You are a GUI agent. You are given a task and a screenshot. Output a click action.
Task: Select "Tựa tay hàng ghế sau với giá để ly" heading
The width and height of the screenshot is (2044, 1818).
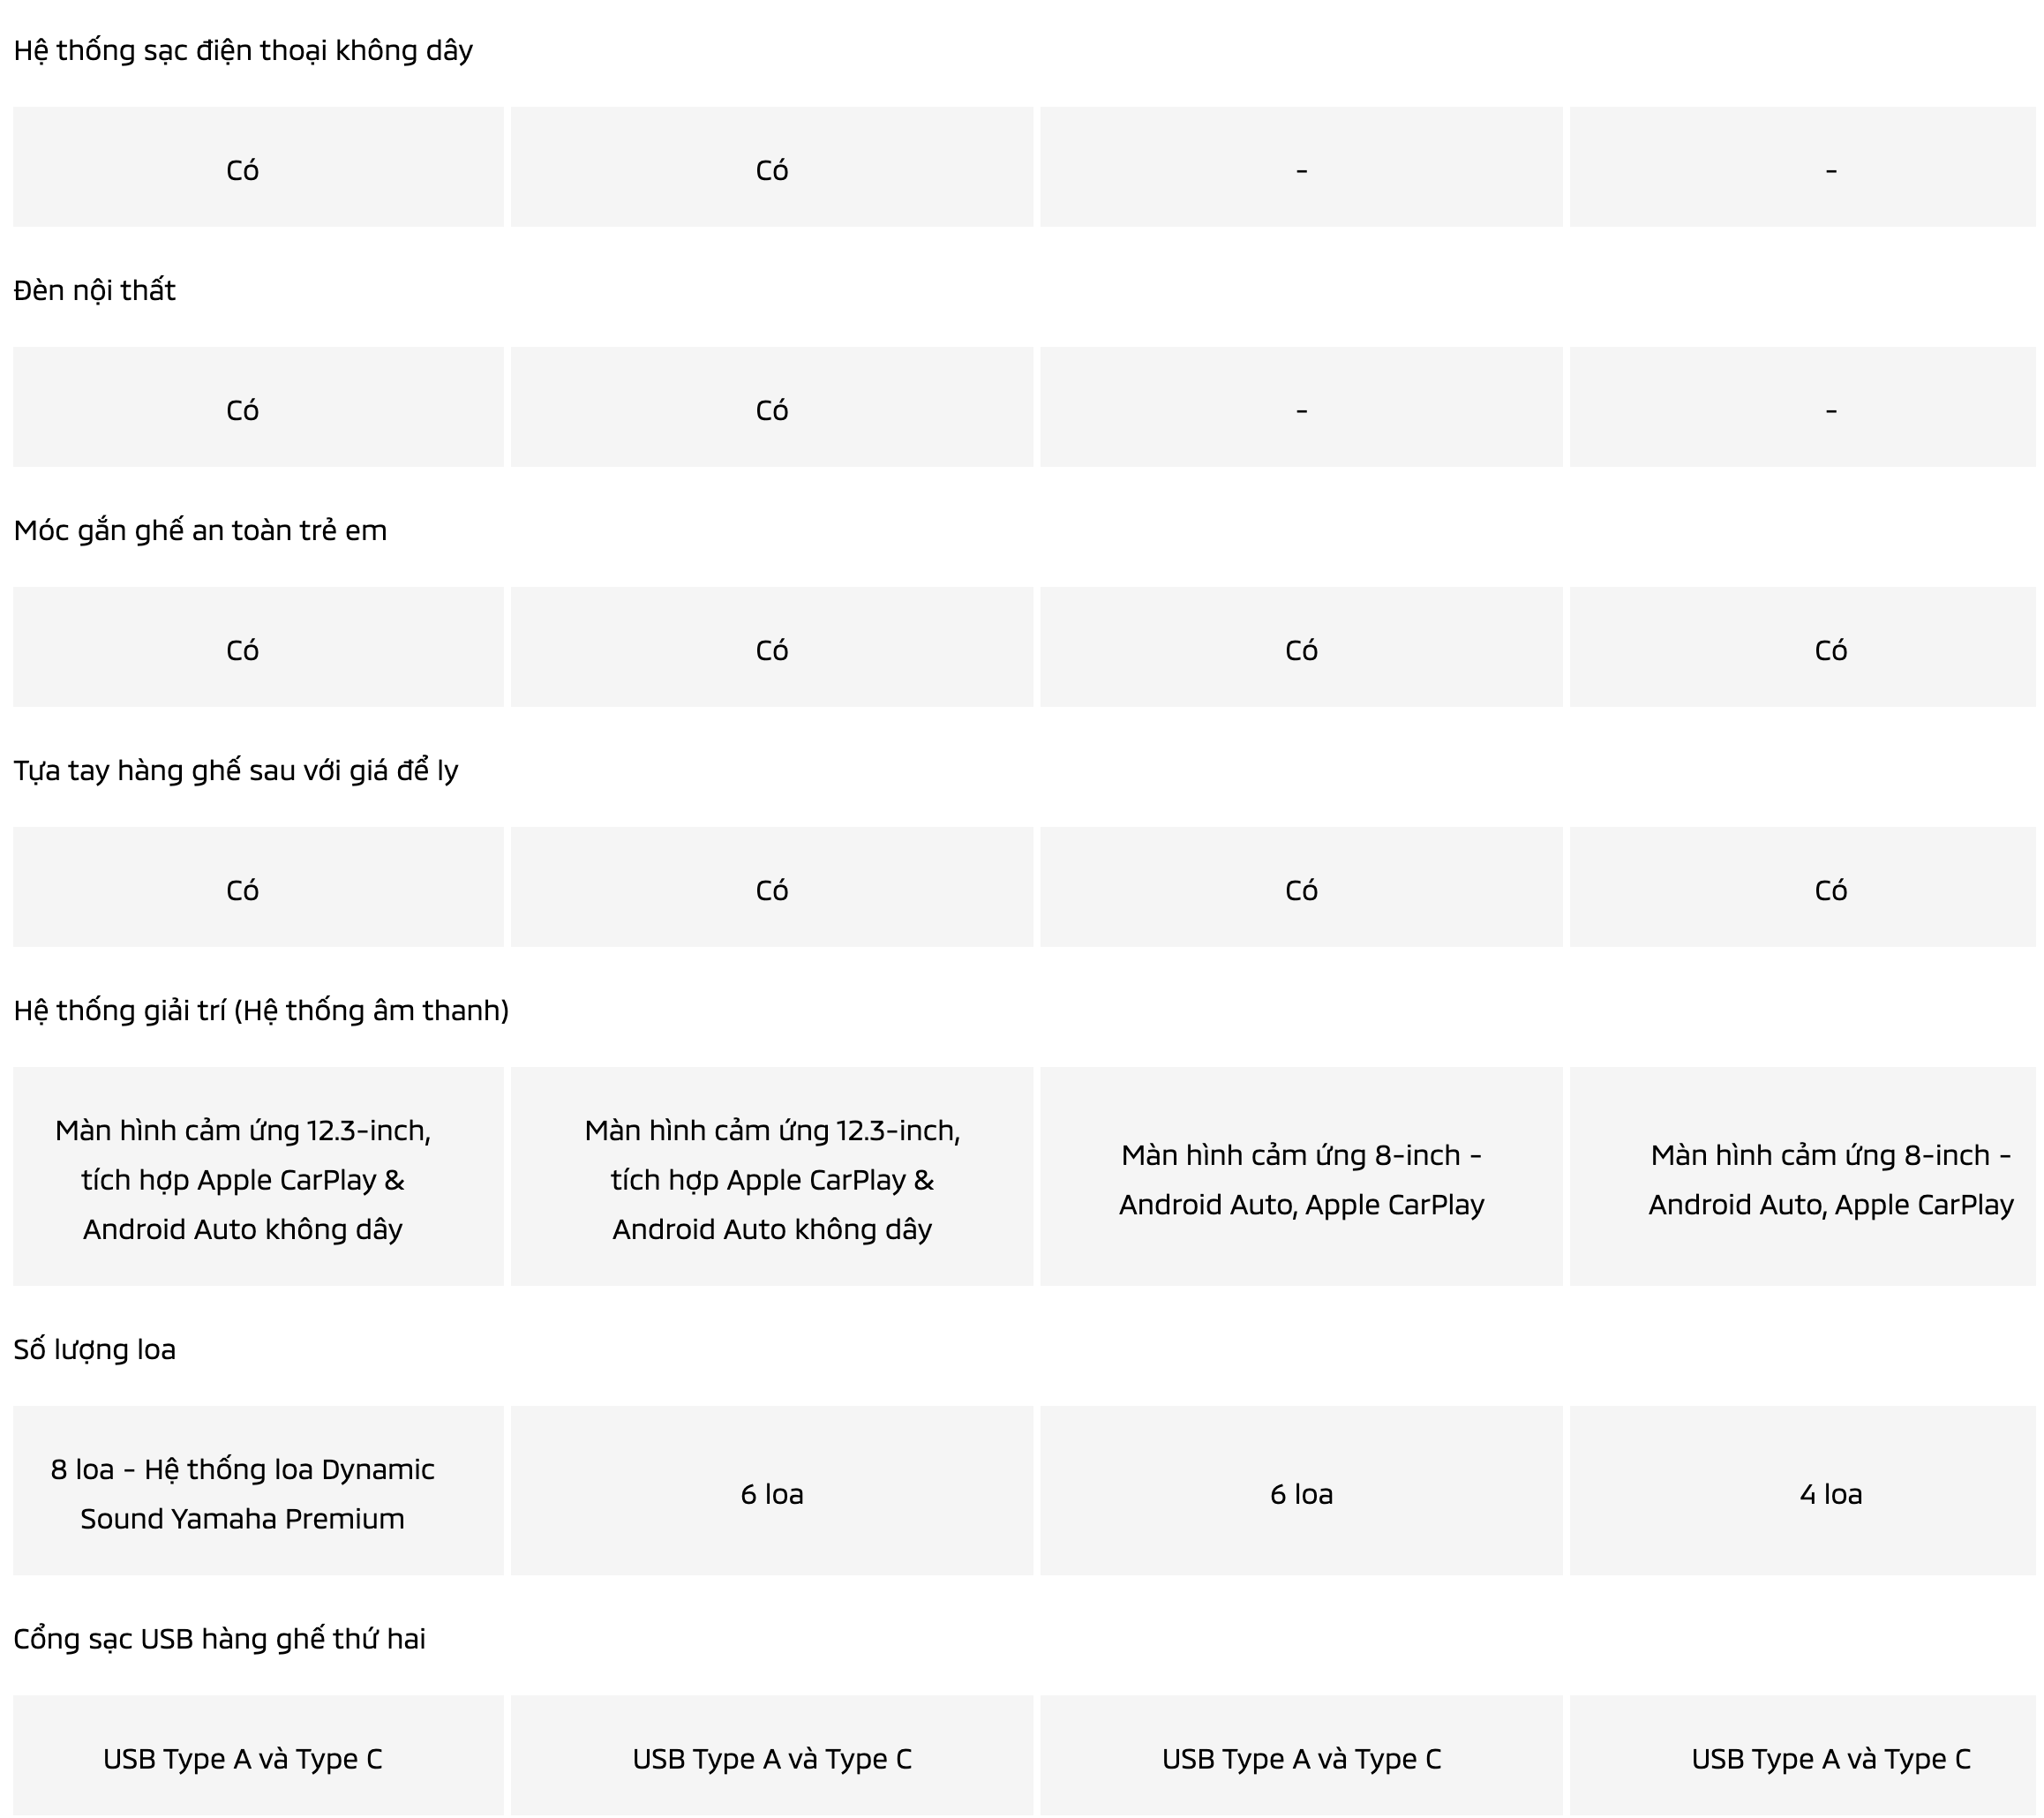[x=236, y=770]
